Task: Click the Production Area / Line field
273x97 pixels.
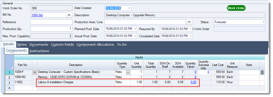Action: click(145, 22)
